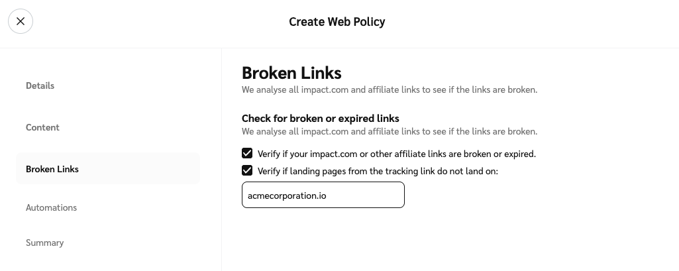Click the large 'Broken Links' page heading
Image resolution: width=679 pixels, height=271 pixels.
(x=291, y=72)
